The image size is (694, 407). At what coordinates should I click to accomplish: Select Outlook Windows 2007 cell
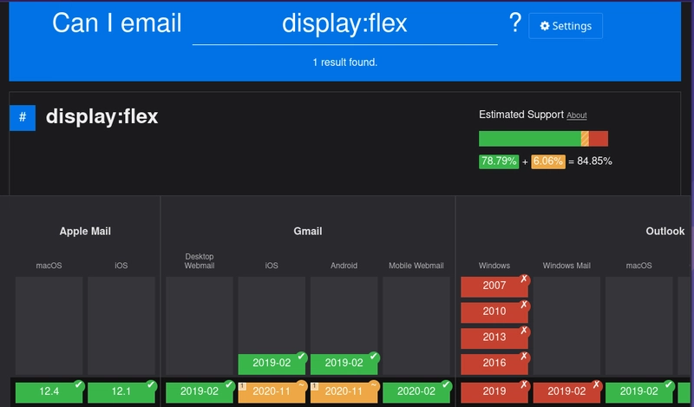pyautogui.click(x=494, y=286)
